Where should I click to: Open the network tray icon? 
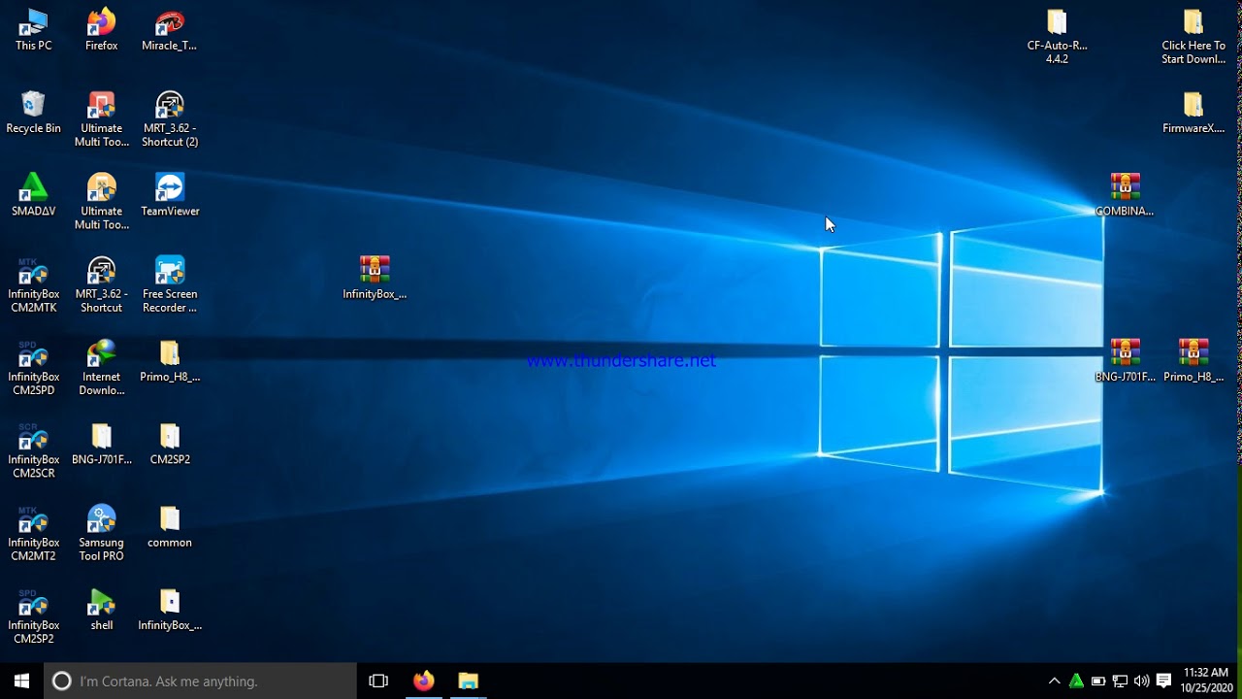click(x=1120, y=681)
